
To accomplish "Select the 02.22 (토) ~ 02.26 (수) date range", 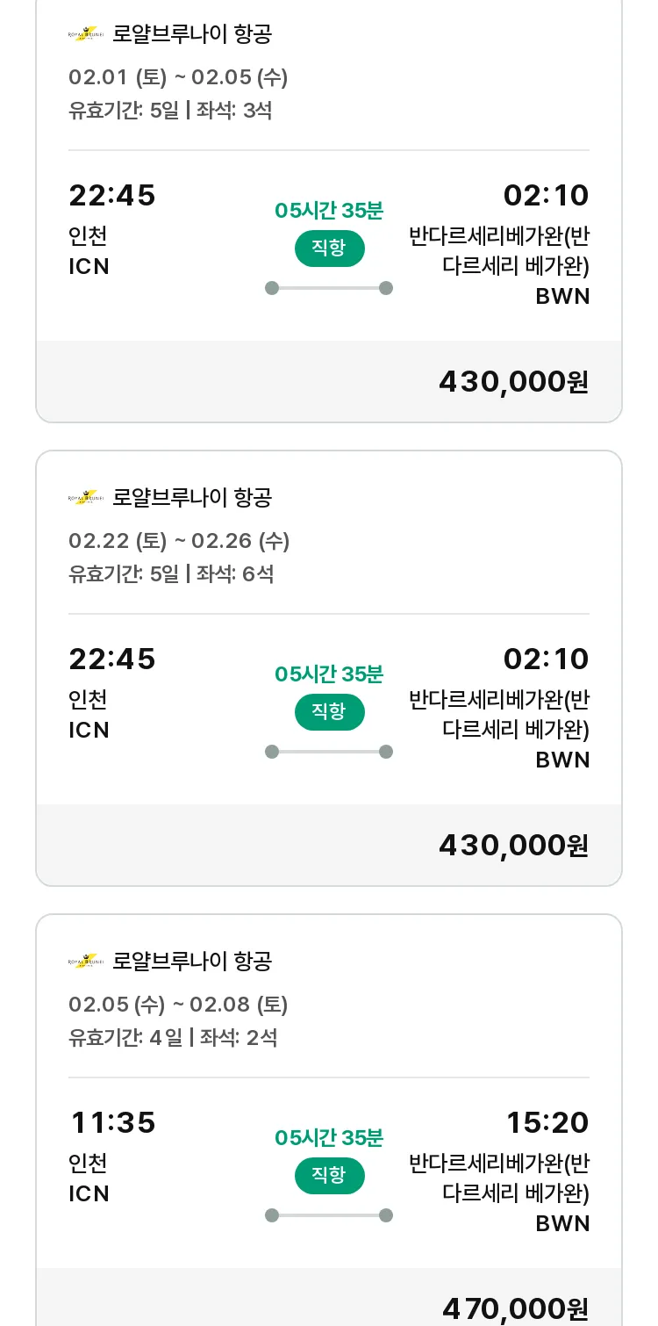I will (179, 541).
